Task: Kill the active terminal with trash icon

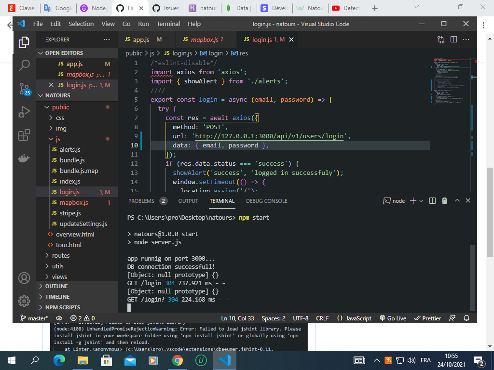Action: point(444,200)
